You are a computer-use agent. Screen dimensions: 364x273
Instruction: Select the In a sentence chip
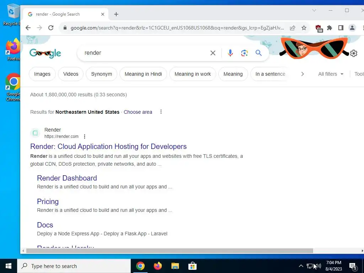coord(270,74)
